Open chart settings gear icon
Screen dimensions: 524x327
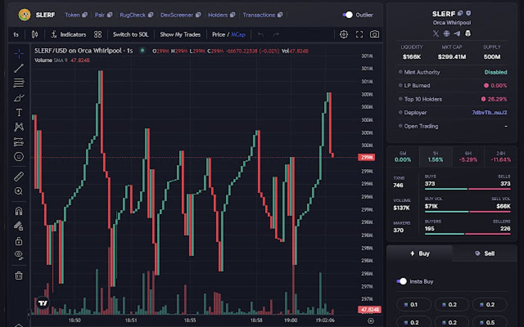(x=344, y=34)
